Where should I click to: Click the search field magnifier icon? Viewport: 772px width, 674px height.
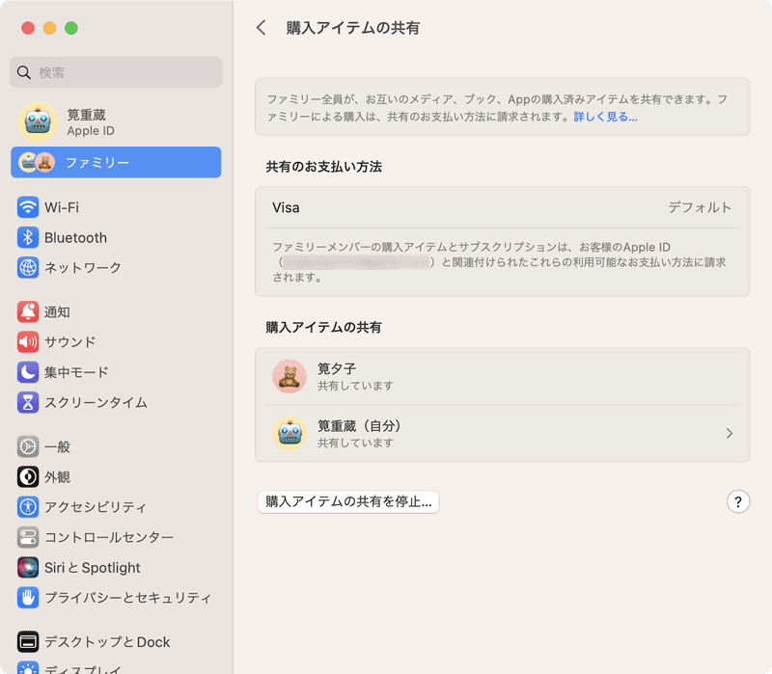point(23,72)
